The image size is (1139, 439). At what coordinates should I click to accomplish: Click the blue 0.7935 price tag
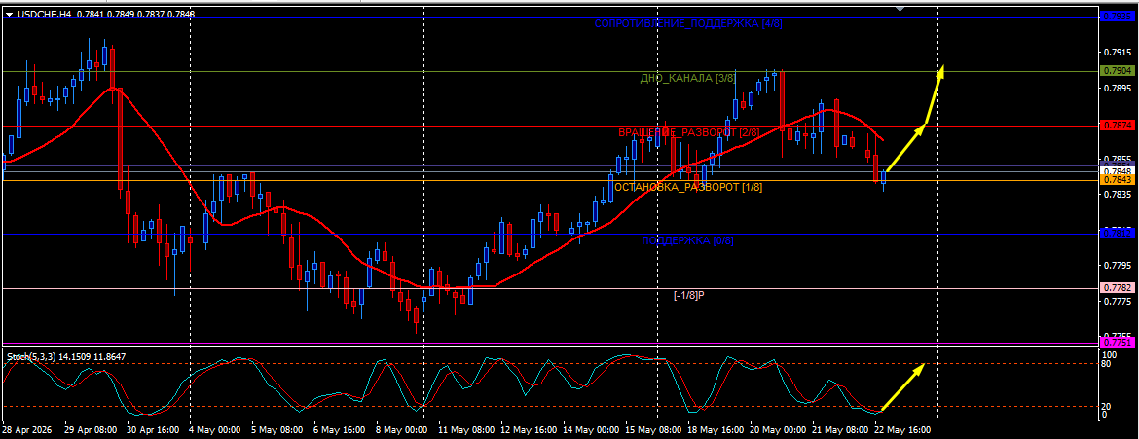point(1118,16)
